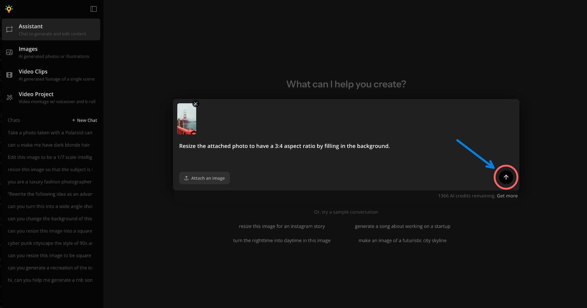Try the instagram story resize sample
Image resolution: width=587 pixels, height=308 pixels.
pyautogui.click(x=282, y=226)
